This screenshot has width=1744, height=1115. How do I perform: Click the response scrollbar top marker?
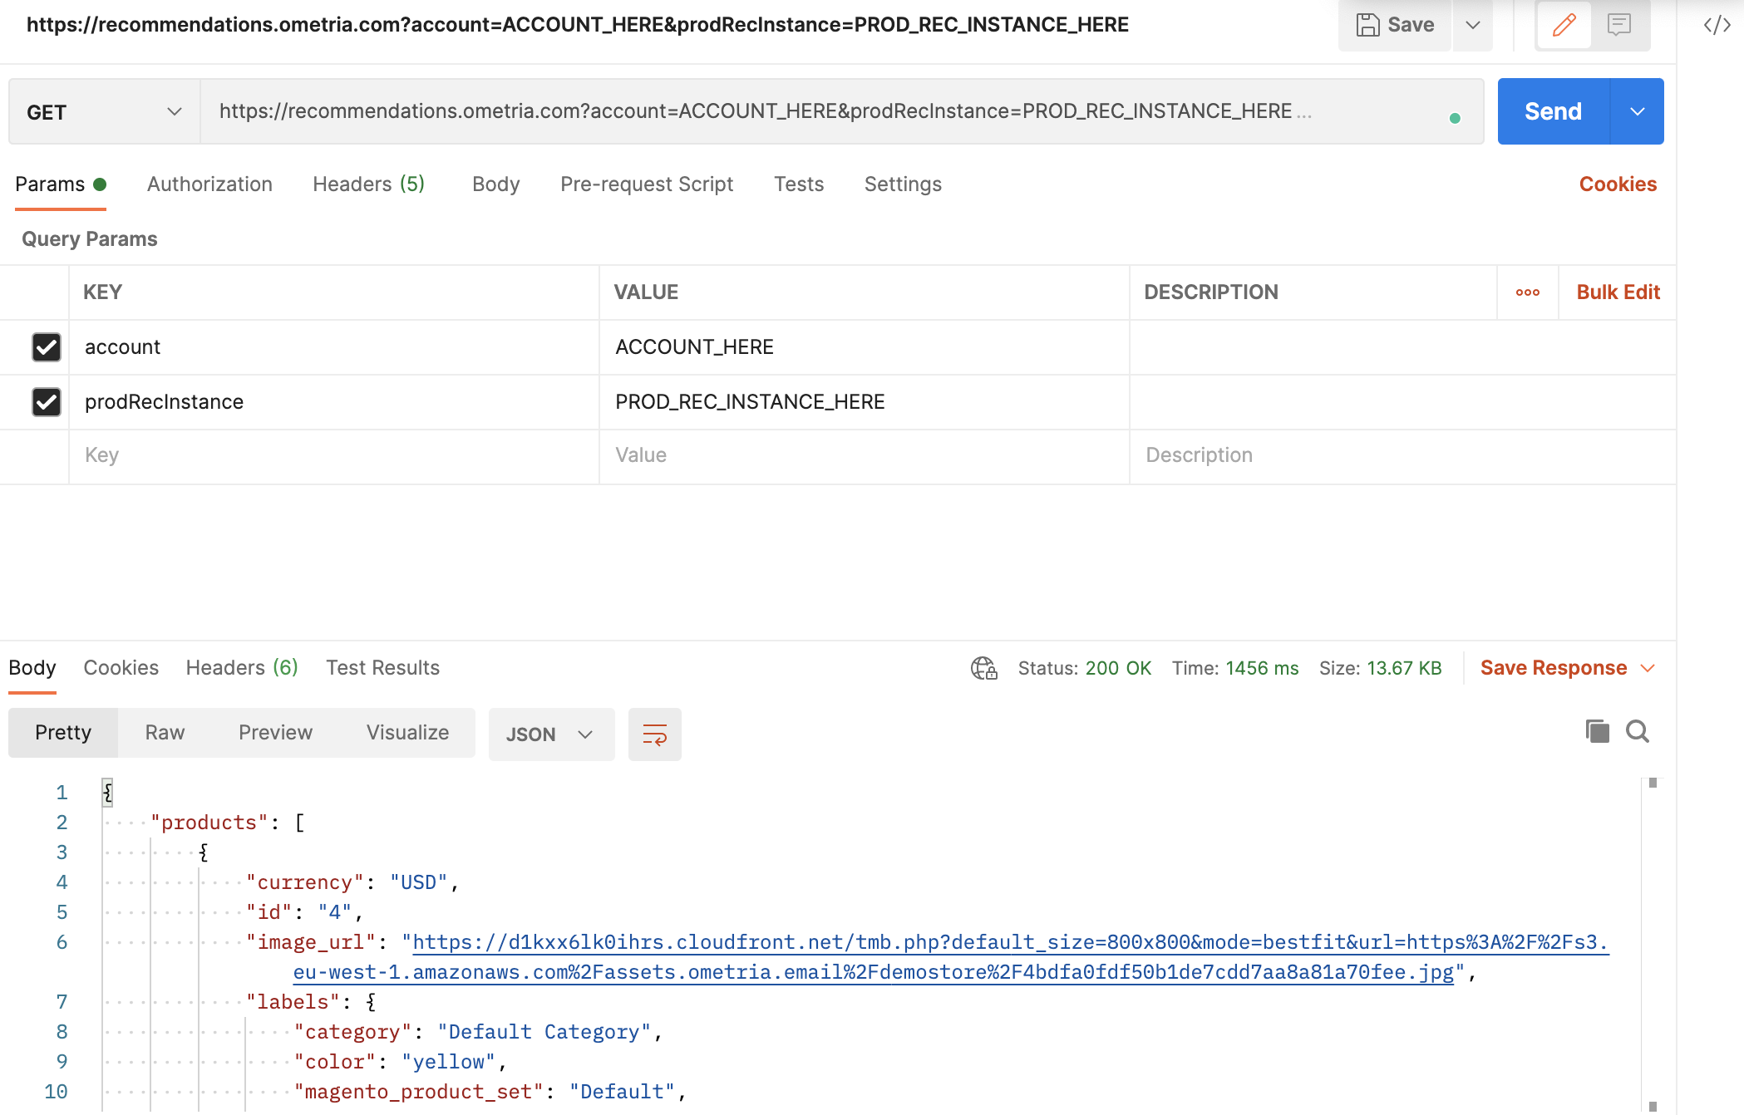coord(1653,783)
